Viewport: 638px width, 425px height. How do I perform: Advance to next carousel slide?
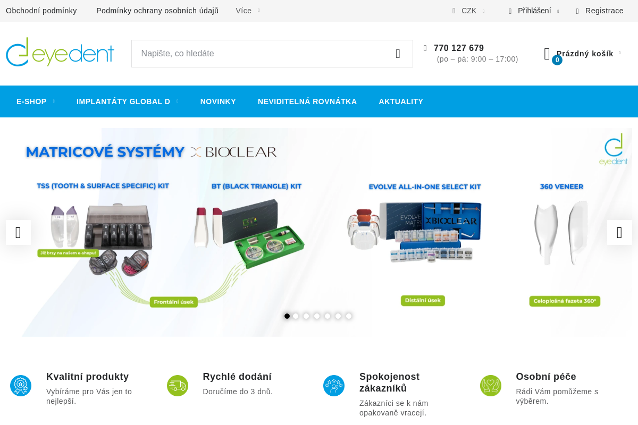pyautogui.click(x=619, y=233)
